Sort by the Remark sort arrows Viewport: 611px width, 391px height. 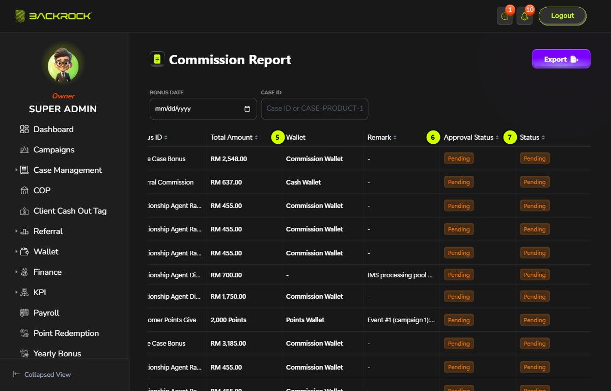click(395, 138)
